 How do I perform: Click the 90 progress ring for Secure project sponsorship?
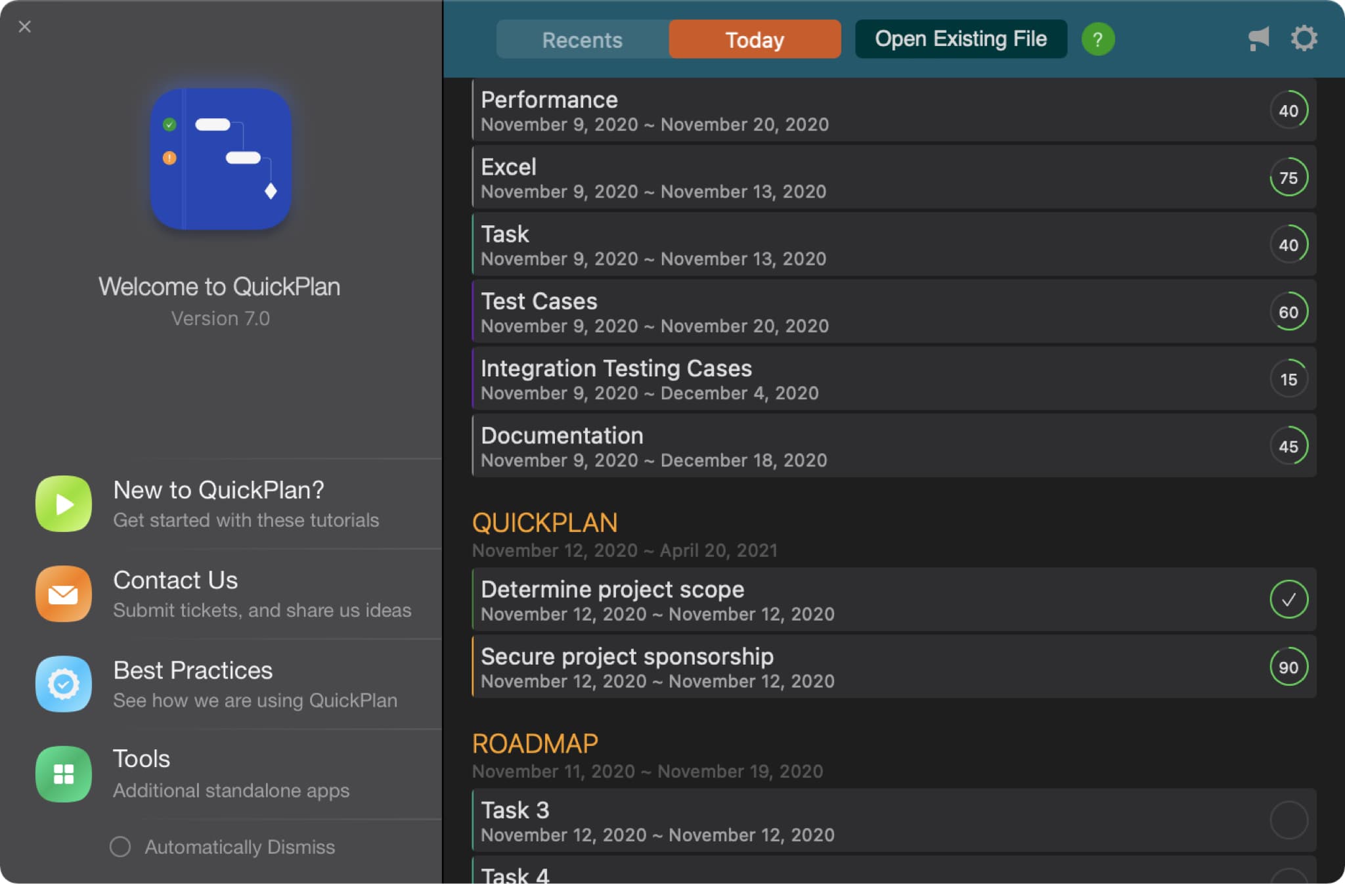[1288, 667]
